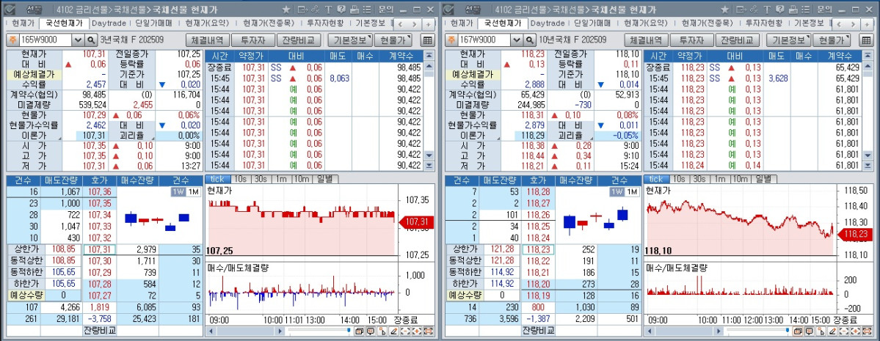Image resolution: width=880 pixels, height=341 pixels.
Task: Zoom in right chart with plus bracket icon
Action: tap(857, 331)
